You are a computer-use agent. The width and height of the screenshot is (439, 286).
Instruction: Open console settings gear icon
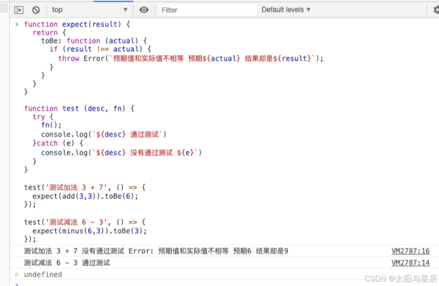pyautogui.click(x=436, y=10)
